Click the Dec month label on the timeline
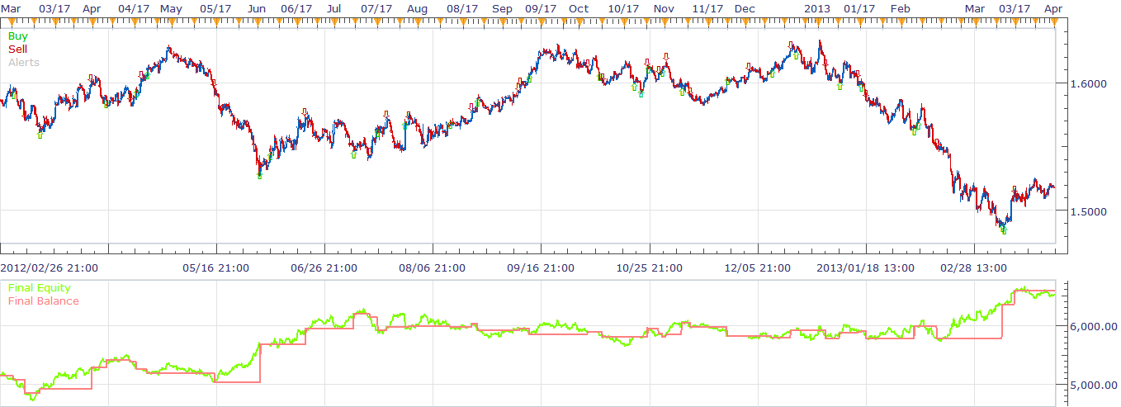This screenshot has width=1121, height=407. (745, 8)
